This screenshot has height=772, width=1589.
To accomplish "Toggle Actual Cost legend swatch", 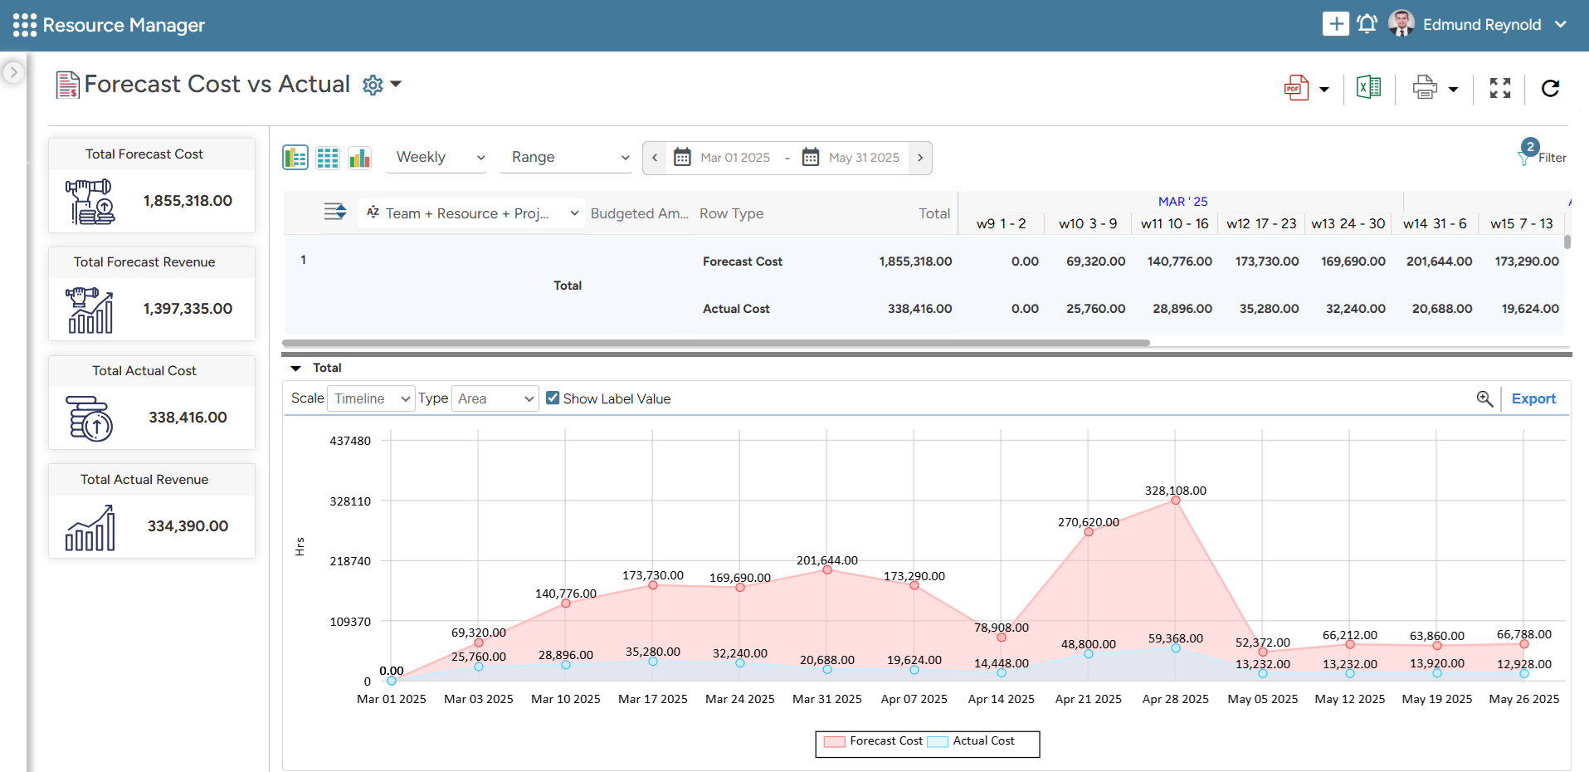I will [938, 741].
